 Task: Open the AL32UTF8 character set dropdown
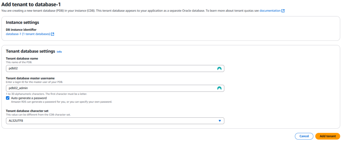115,121
